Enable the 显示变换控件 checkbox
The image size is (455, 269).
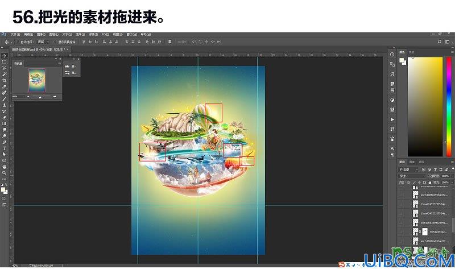(55, 42)
